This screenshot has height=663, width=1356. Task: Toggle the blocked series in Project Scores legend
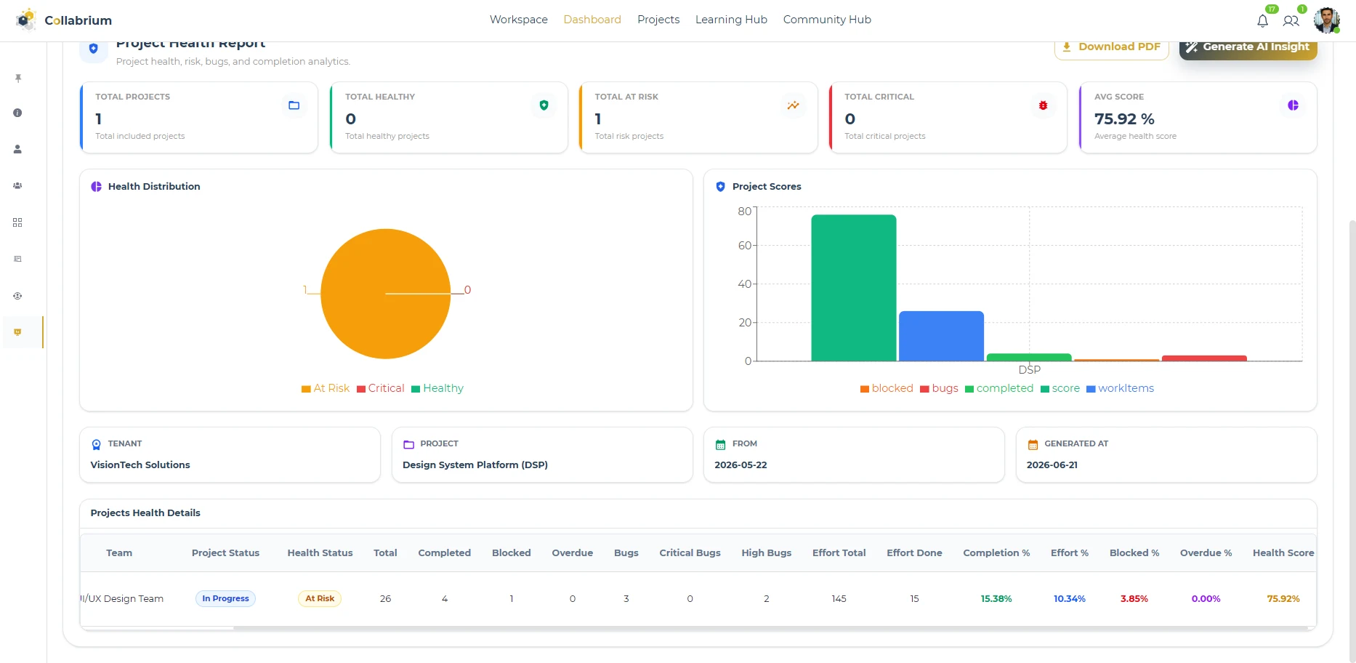click(887, 388)
